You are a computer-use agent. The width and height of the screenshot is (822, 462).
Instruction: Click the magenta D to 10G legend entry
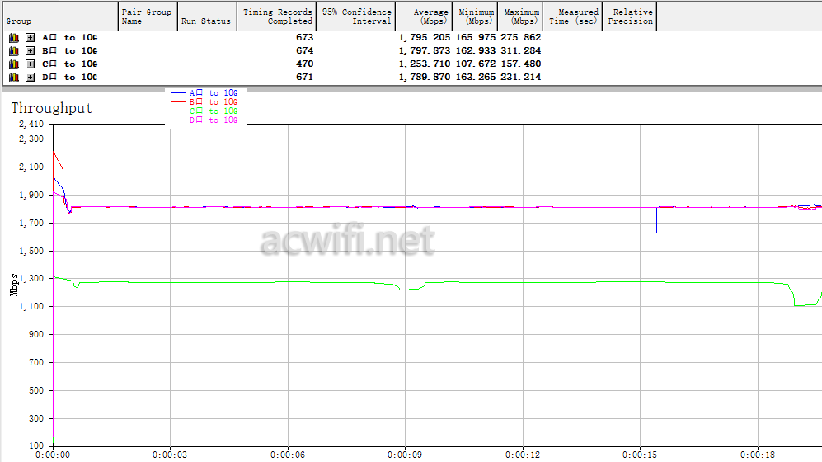pyautogui.click(x=204, y=120)
